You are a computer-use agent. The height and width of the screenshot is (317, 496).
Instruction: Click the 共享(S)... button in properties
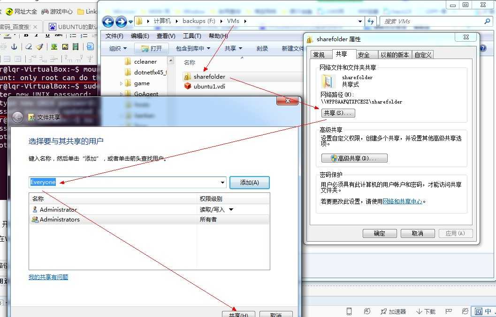coord(338,113)
